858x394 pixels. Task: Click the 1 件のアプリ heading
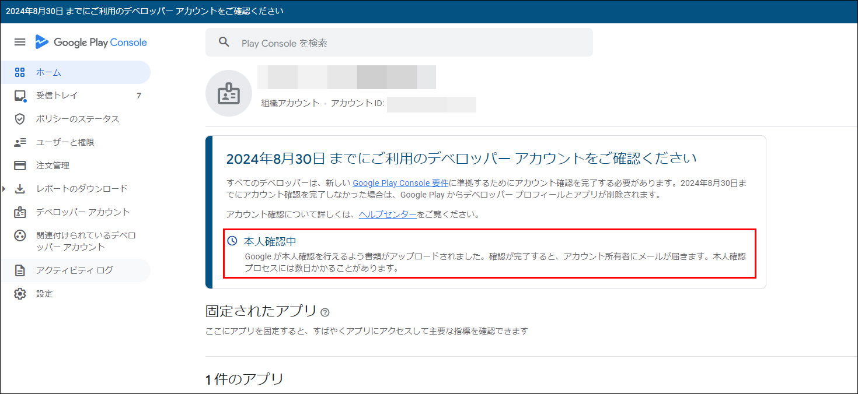(x=245, y=379)
